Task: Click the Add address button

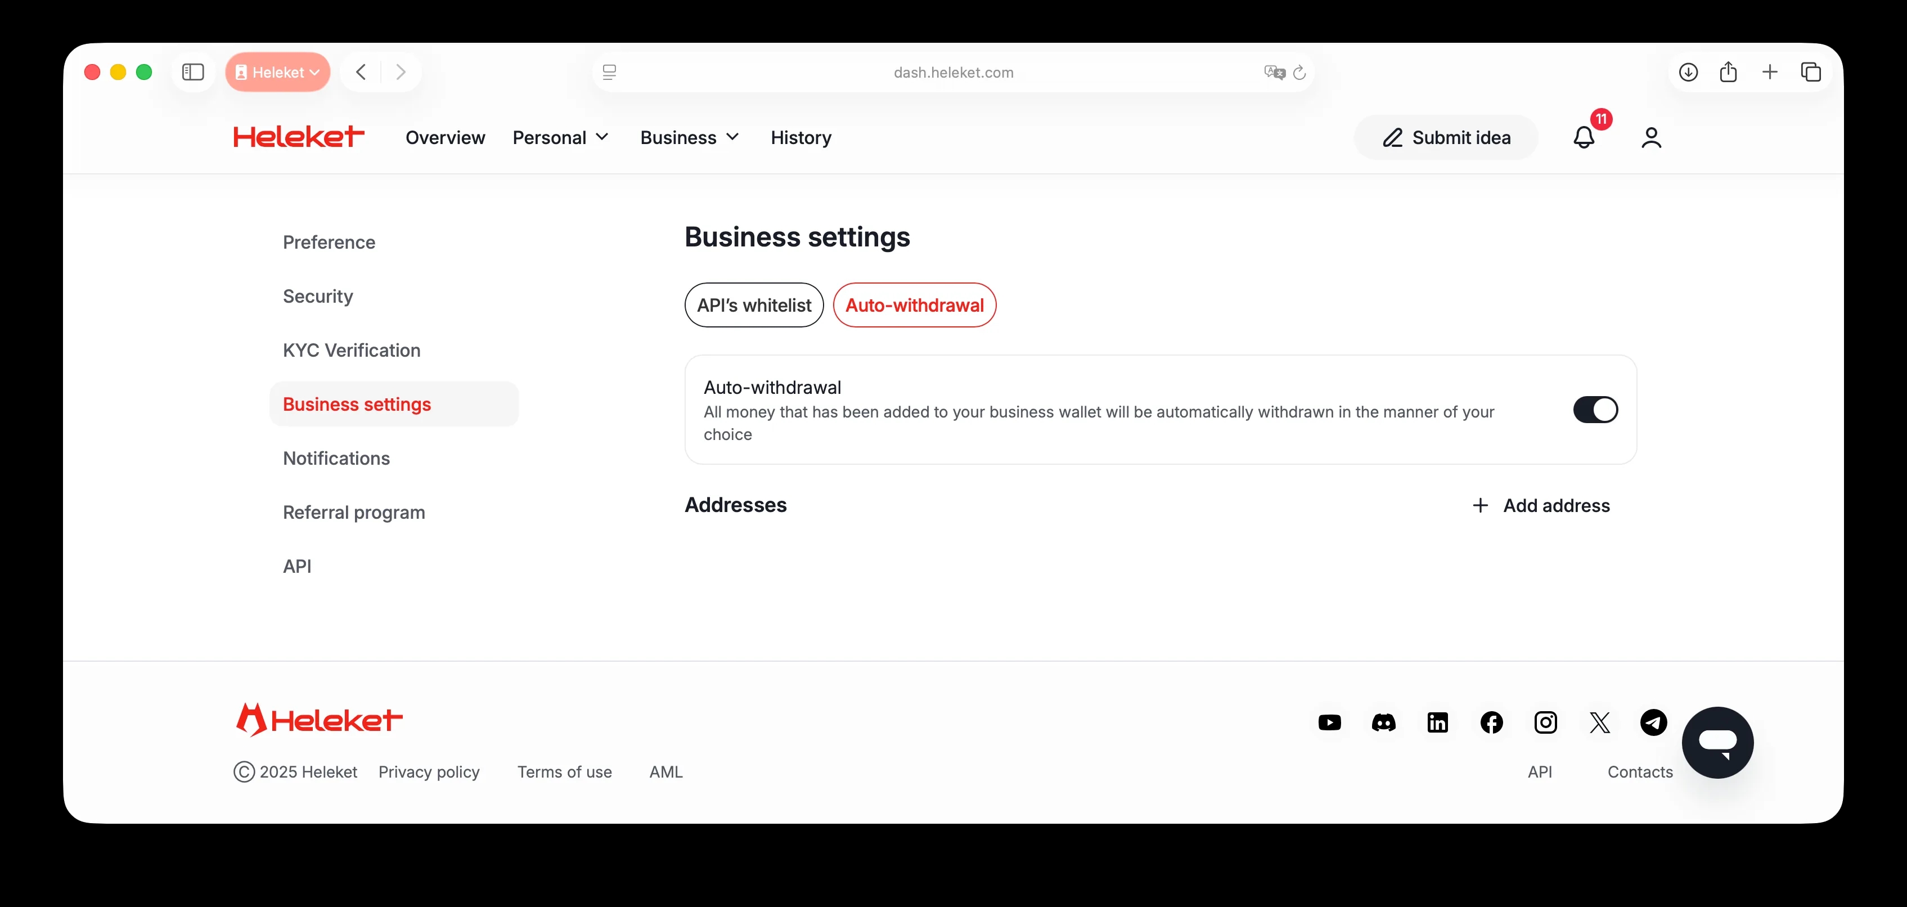Action: (x=1541, y=505)
